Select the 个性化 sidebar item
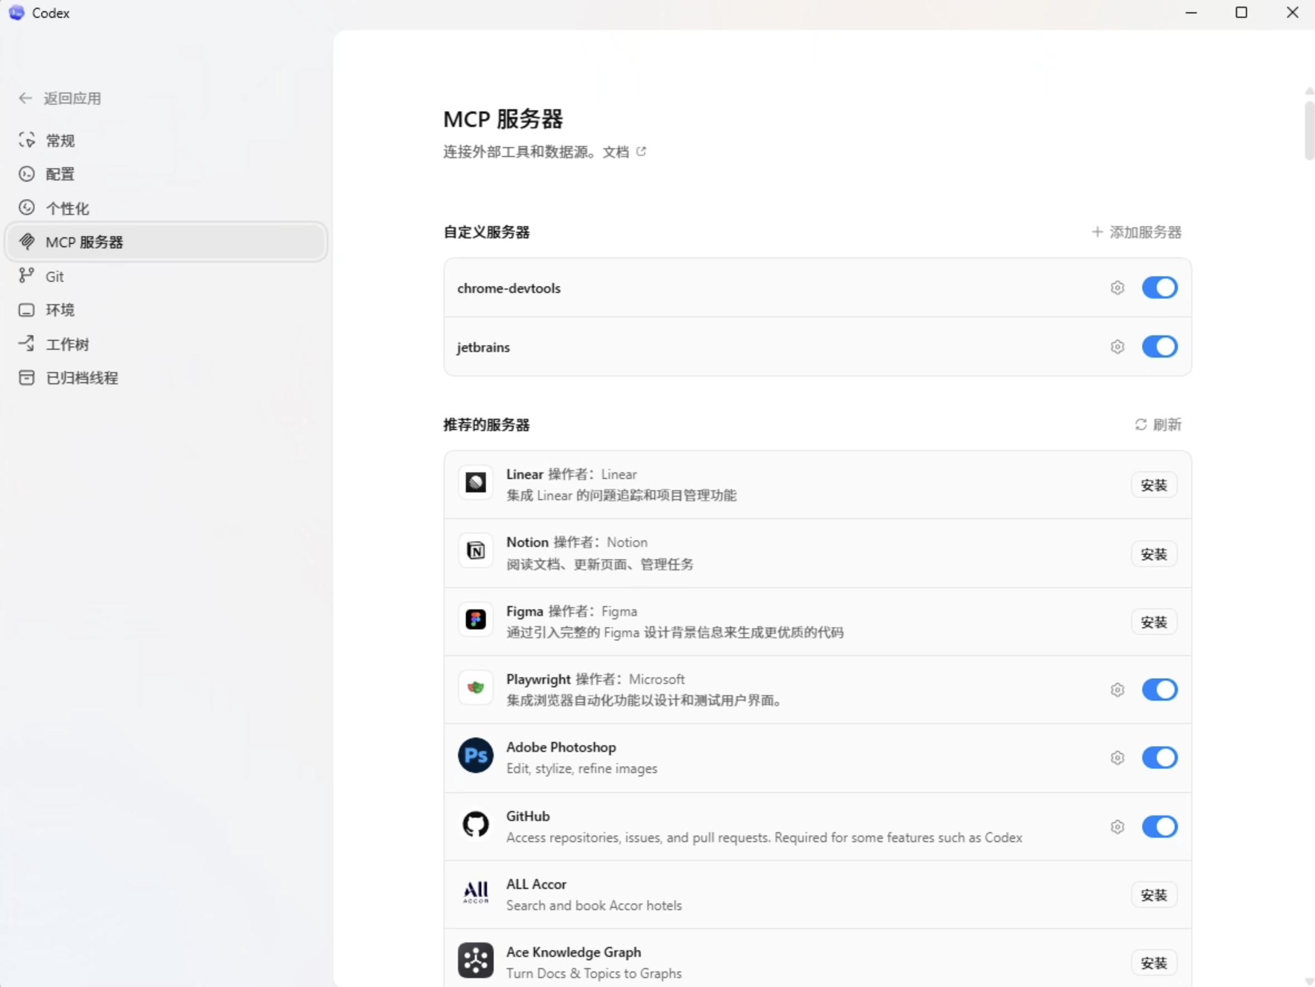The height and width of the screenshot is (987, 1315). point(67,208)
